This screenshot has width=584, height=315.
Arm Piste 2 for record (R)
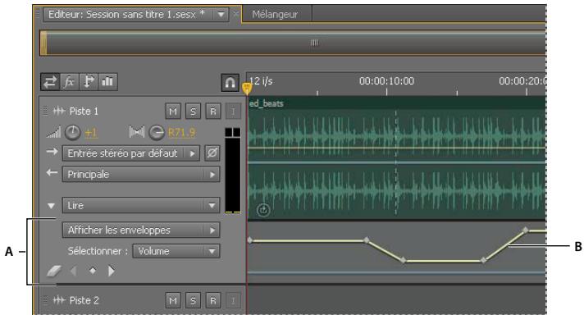coord(213,300)
